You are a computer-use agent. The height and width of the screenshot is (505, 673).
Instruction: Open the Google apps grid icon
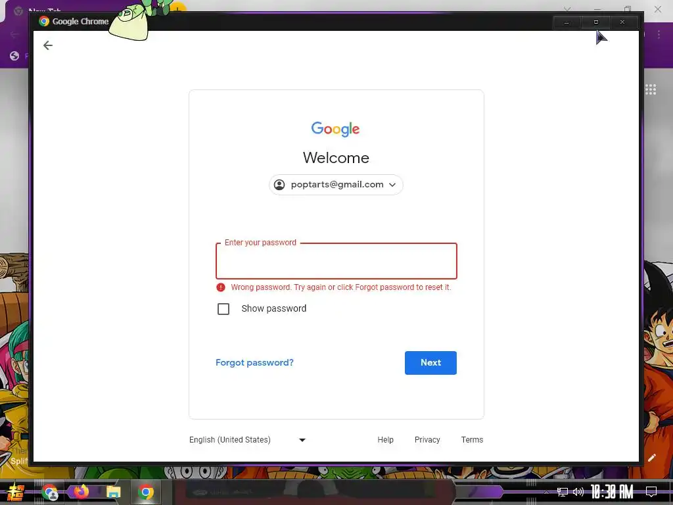pyautogui.click(x=650, y=89)
